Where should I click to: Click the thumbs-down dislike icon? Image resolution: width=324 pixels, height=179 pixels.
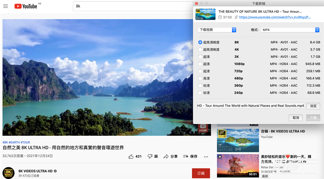pos(150,156)
